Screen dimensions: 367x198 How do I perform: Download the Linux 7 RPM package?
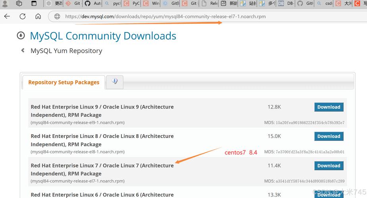(x=329, y=166)
